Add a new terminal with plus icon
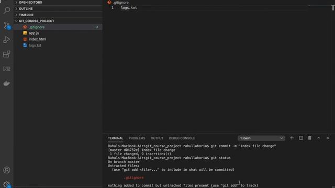This screenshot has height=188, width=335. [292, 138]
